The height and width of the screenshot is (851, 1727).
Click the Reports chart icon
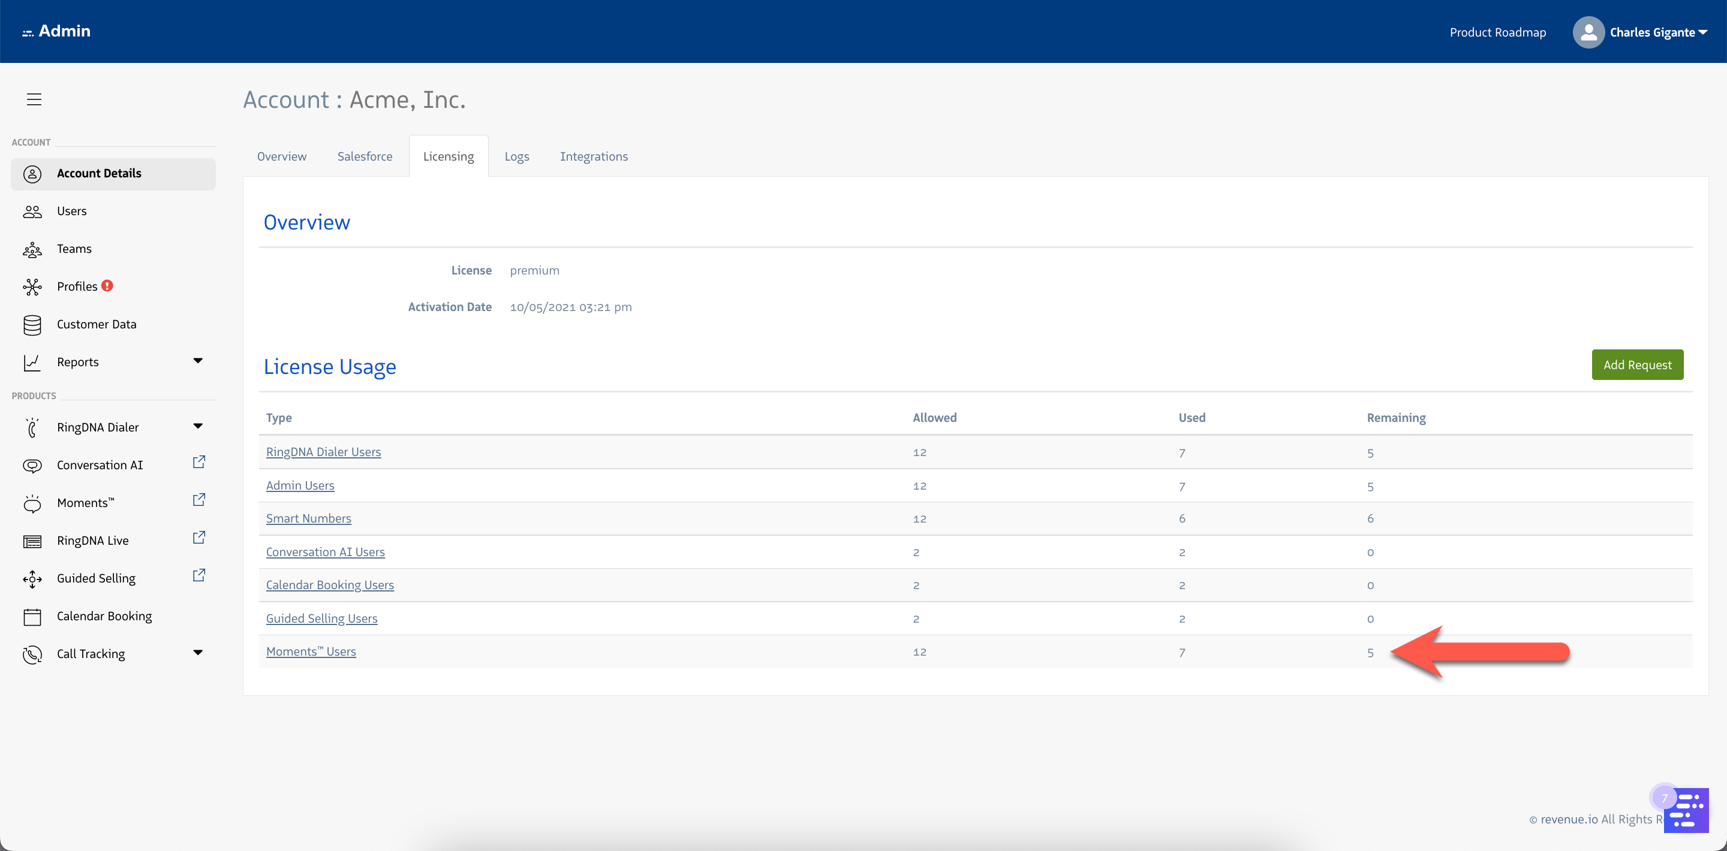pyautogui.click(x=32, y=363)
